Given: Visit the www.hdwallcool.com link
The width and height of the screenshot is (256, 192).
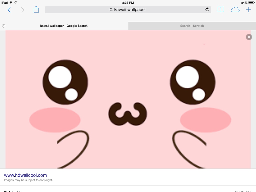Looking at the screenshot, I should (x=25, y=175).
